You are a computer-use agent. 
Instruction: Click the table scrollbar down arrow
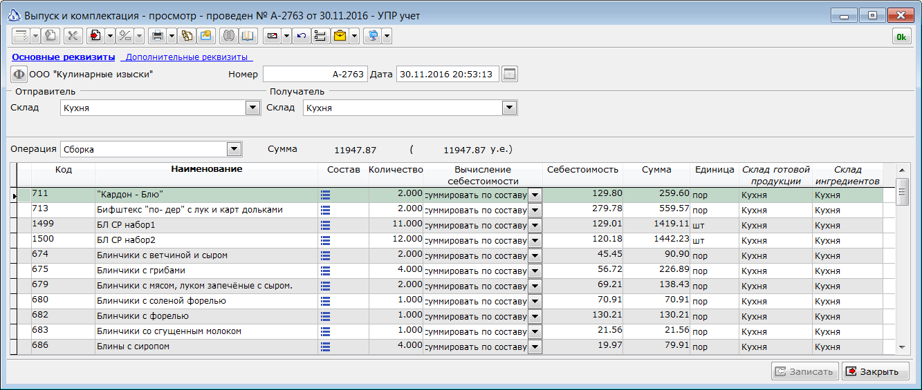click(901, 347)
